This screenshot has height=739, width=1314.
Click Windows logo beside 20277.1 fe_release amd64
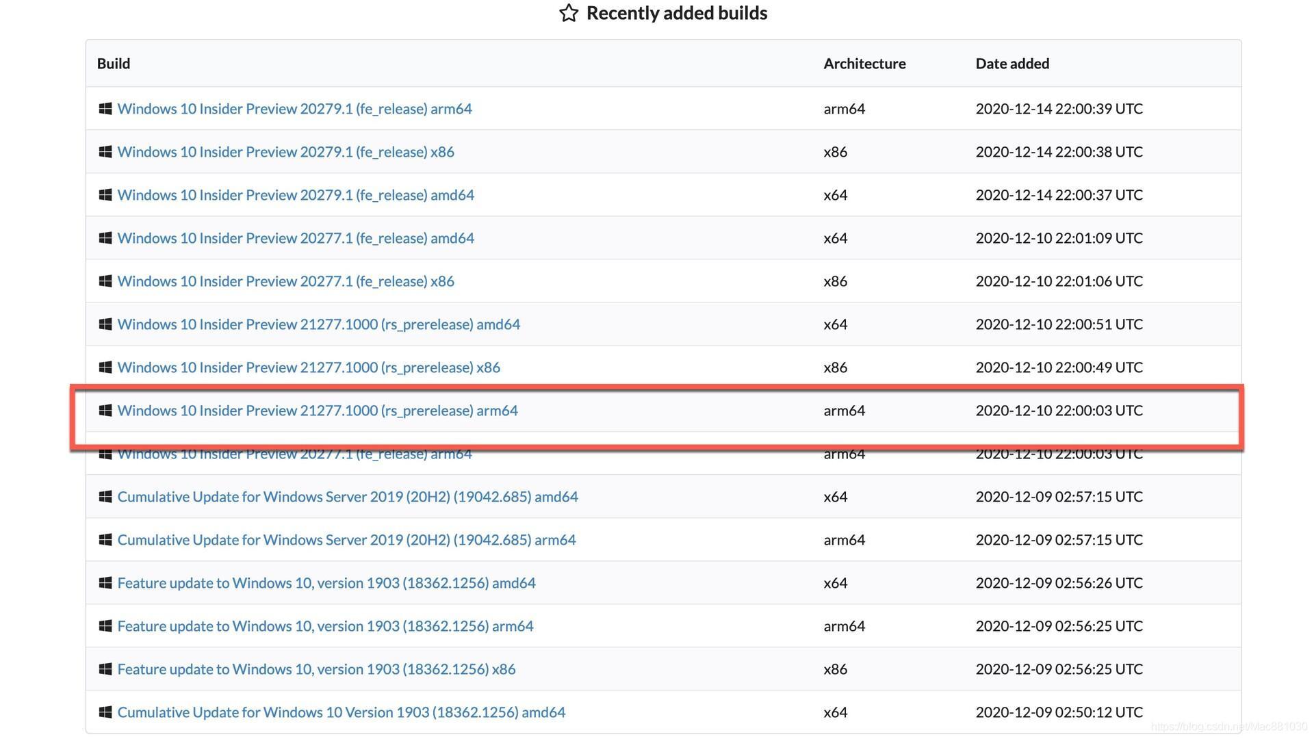pyautogui.click(x=105, y=238)
